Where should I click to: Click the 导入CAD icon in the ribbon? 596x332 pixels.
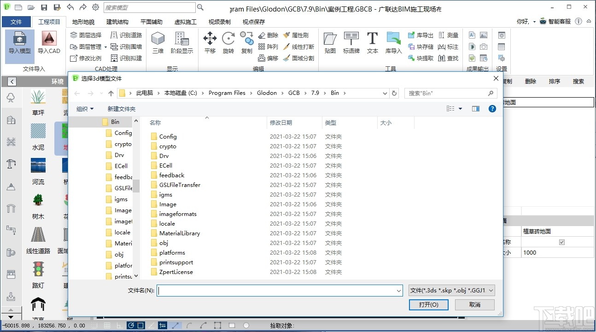(49, 42)
